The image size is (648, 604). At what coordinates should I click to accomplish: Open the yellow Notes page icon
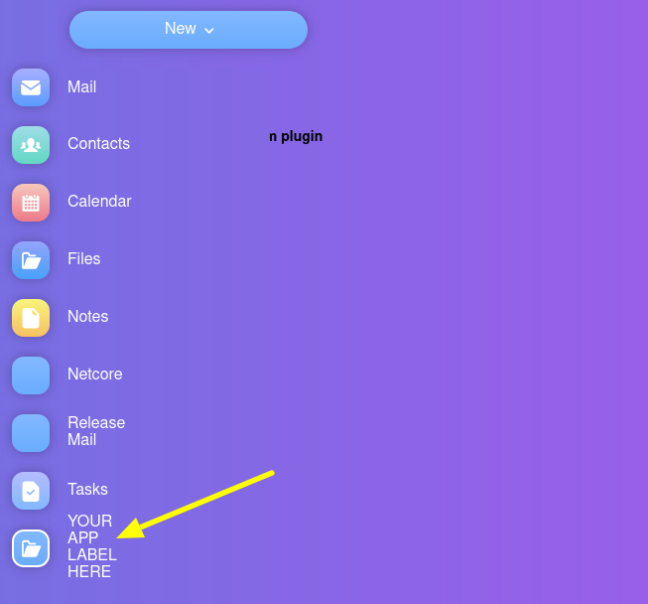pyautogui.click(x=31, y=318)
